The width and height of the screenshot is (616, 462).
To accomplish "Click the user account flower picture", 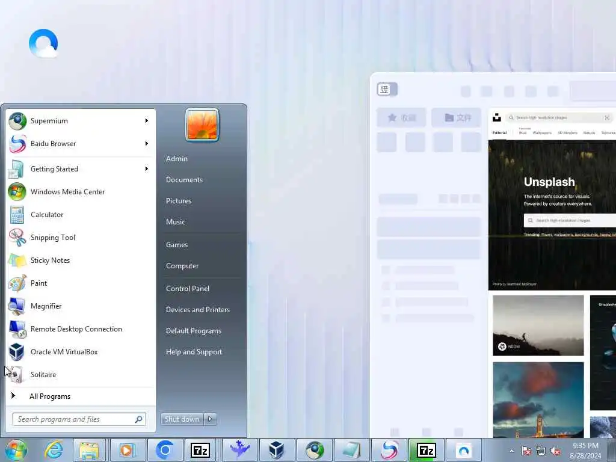I will (x=202, y=125).
